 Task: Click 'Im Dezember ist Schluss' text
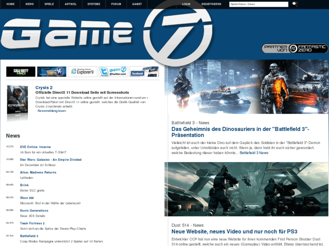pos(38,165)
